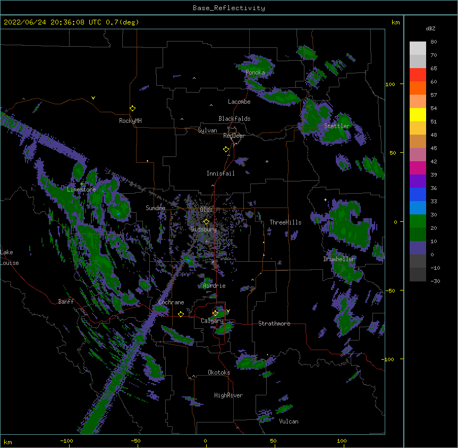Image resolution: width=458 pixels, height=448 pixels.
Task: Click the Ponoka town label
Action: click(255, 72)
